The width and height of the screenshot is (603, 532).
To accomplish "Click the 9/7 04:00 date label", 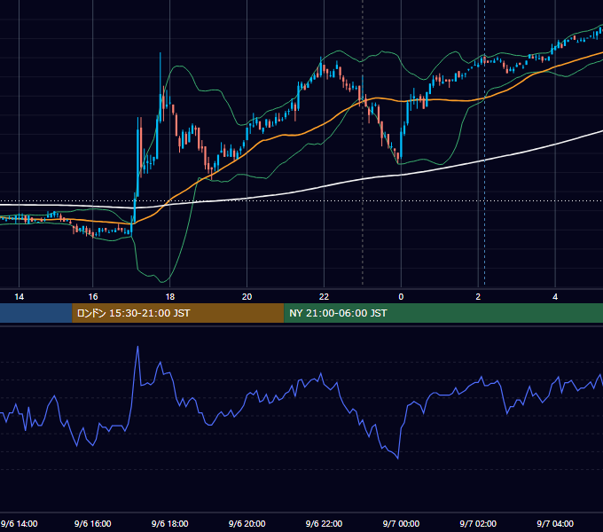I will [x=555, y=523].
